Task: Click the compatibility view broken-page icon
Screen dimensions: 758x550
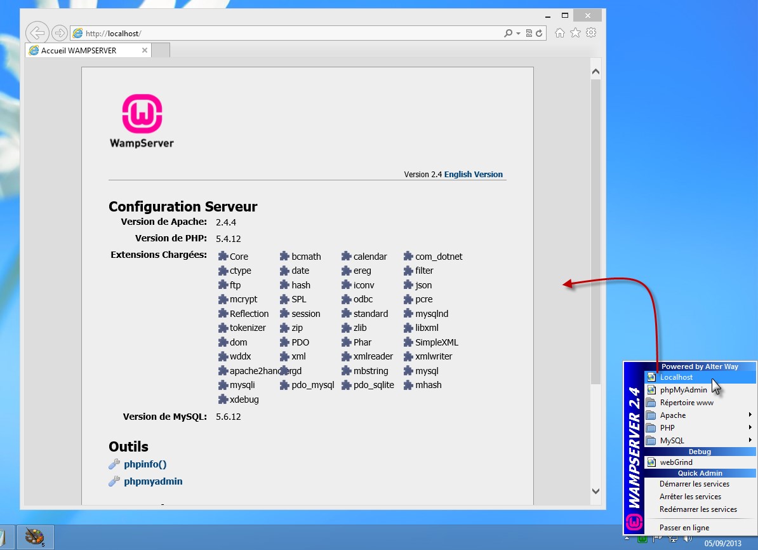Action: click(x=529, y=34)
